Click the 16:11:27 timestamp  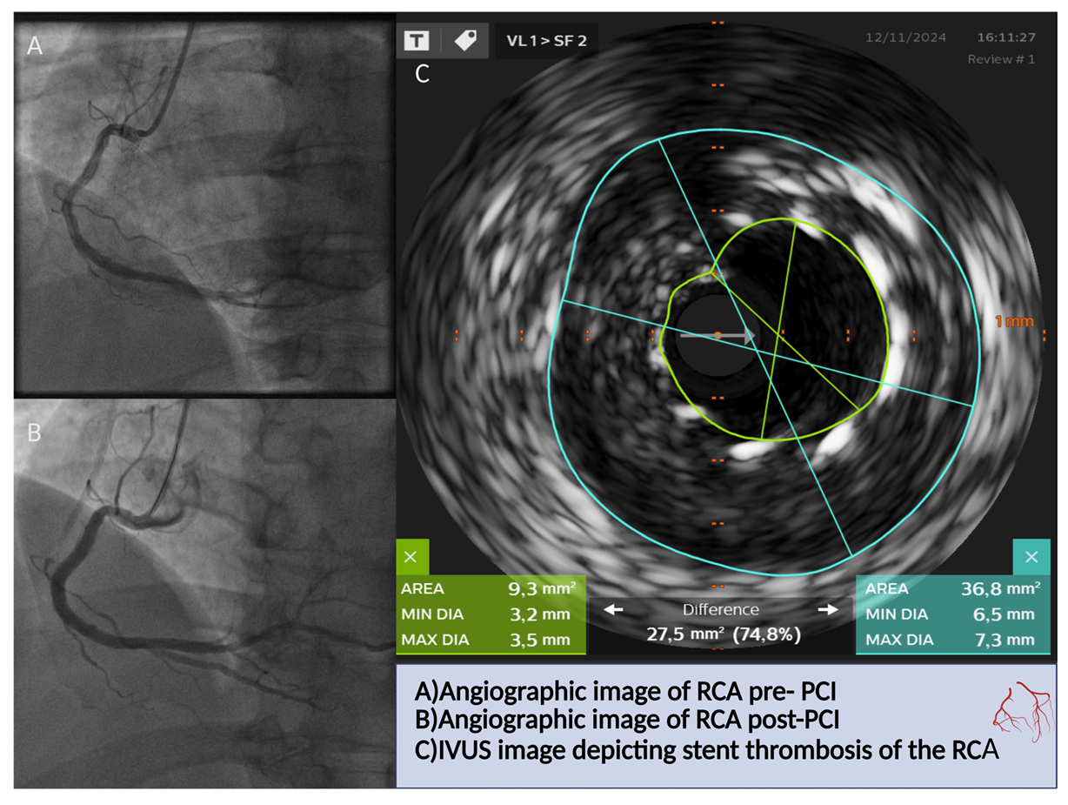[1005, 37]
